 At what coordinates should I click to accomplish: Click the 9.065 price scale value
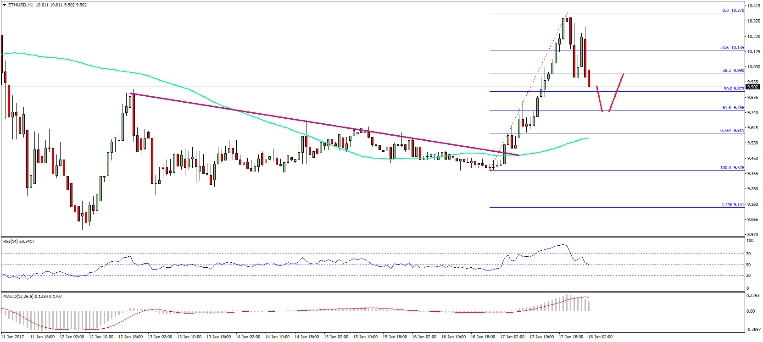pyautogui.click(x=753, y=220)
